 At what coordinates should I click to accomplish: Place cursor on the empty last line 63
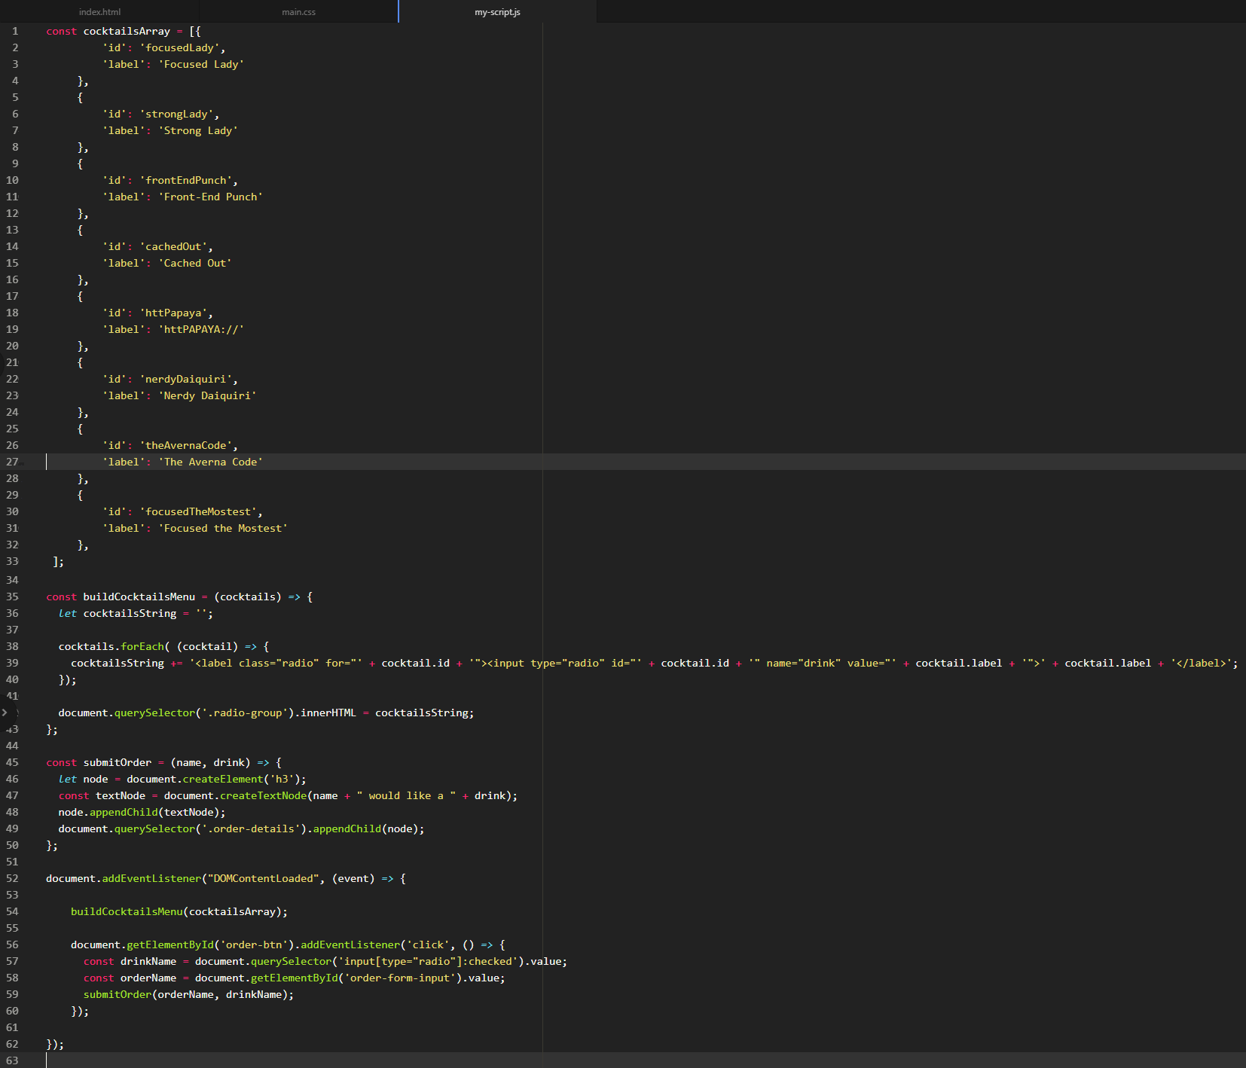pyautogui.click(x=151, y=1060)
